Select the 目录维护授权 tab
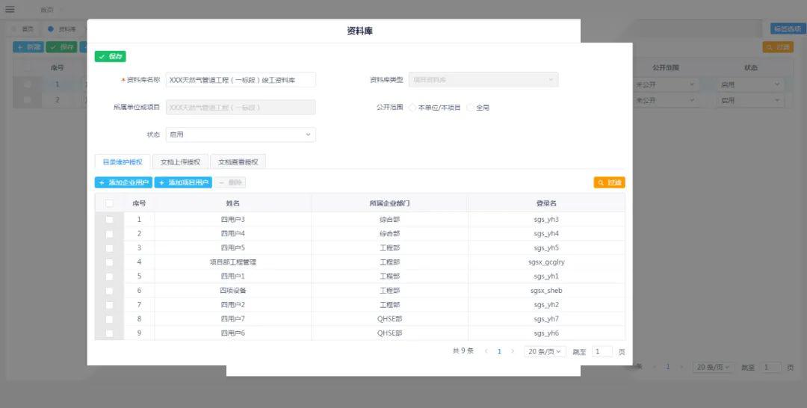Viewport: 807px width, 408px height. [x=122, y=161]
